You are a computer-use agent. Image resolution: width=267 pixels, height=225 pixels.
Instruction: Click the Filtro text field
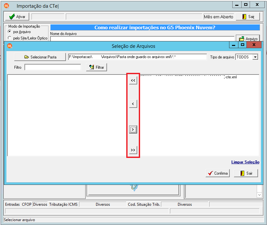pos(53,67)
